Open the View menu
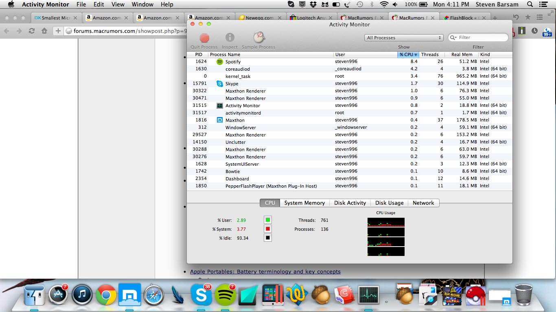This screenshot has width=556, height=312. [118, 4]
